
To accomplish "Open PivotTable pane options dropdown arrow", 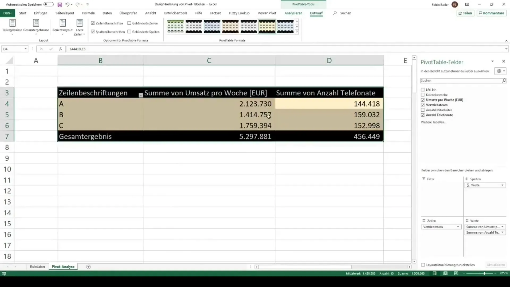I will [x=492, y=61].
